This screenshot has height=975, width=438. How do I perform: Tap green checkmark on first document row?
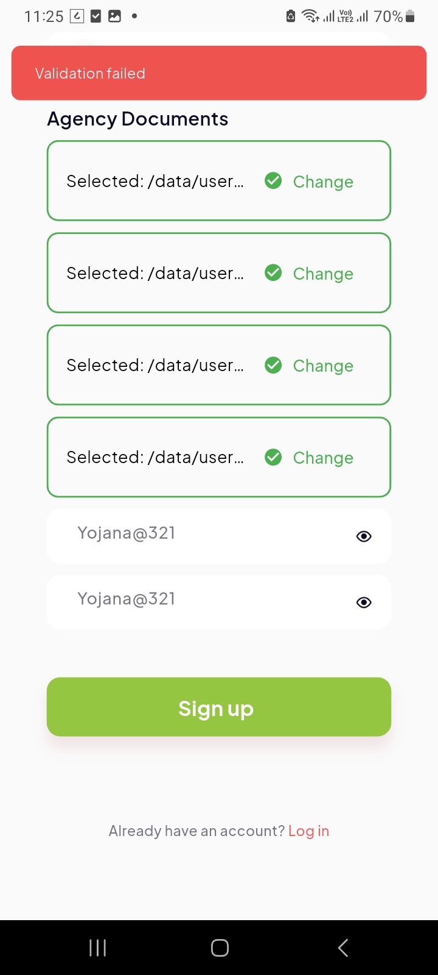tap(273, 181)
